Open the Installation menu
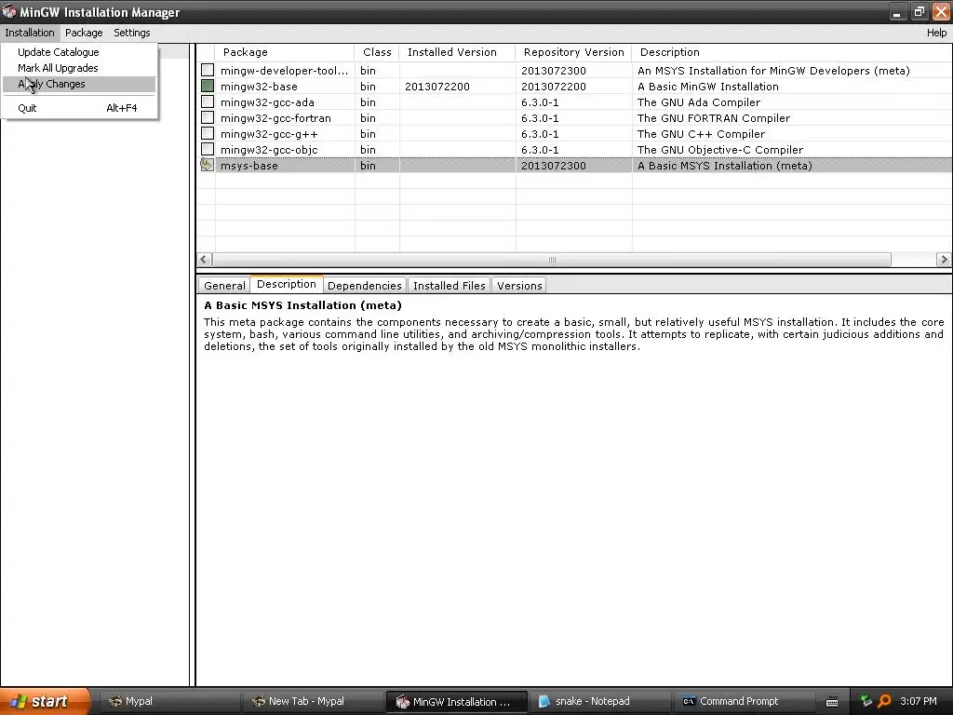Viewport: 953px width, 715px height. pyautogui.click(x=30, y=33)
